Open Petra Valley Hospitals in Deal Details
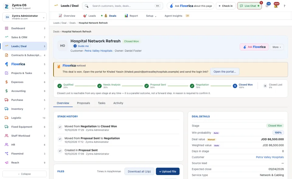The height and width of the screenshot is (179, 292). click(270, 157)
